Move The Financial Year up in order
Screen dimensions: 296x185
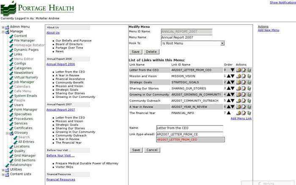pyautogui.click(x=229, y=113)
